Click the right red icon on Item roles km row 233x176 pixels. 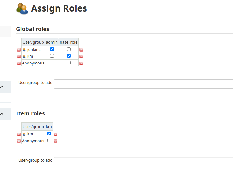pyautogui.click(x=56, y=134)
